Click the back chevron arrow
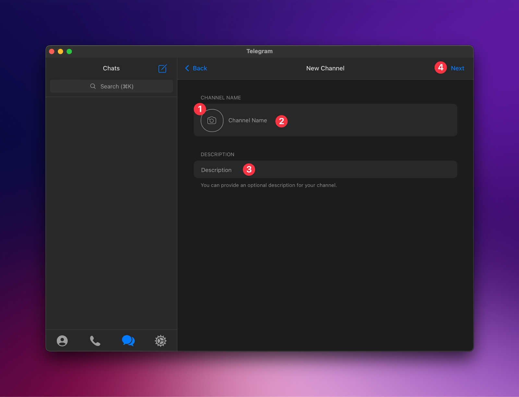The height and width of the screenshot is (397, 519). (x=187, y=68)
